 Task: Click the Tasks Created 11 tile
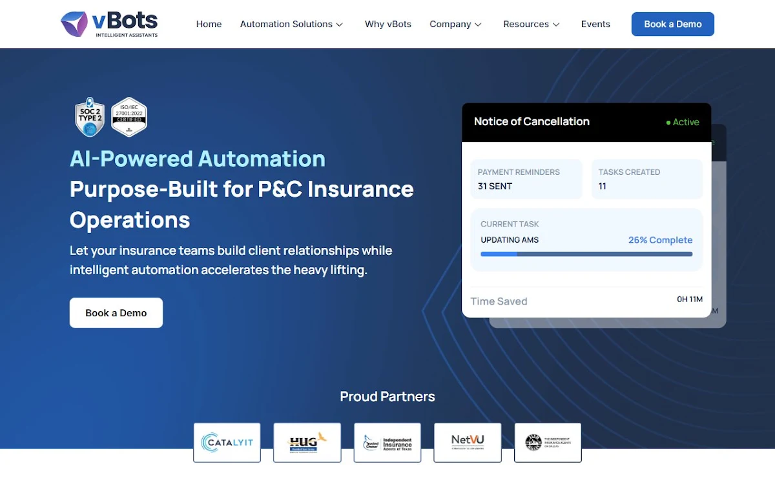(647, 179)
